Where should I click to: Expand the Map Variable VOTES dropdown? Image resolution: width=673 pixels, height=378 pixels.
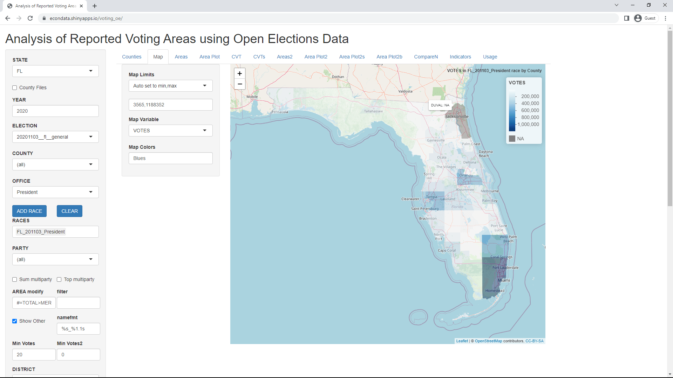(x=170, y=131)
